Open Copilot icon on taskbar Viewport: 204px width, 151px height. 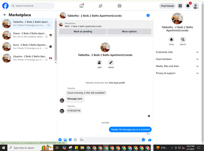[x=64, y=148]
